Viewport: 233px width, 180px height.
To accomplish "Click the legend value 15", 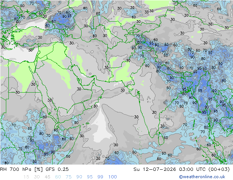I will 26,177.
